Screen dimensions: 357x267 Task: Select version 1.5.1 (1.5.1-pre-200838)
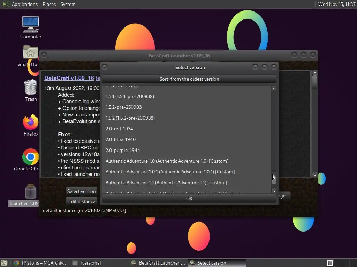pyautogui.click(x=187, y=96)
